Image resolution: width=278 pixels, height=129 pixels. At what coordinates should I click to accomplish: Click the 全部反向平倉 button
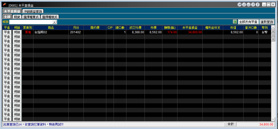248,22
